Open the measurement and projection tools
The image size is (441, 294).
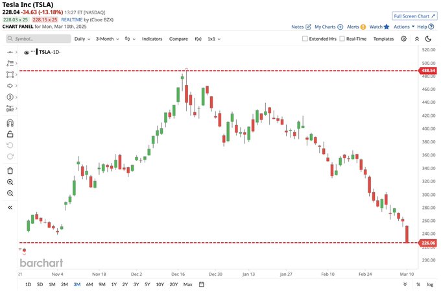point(10,108)
